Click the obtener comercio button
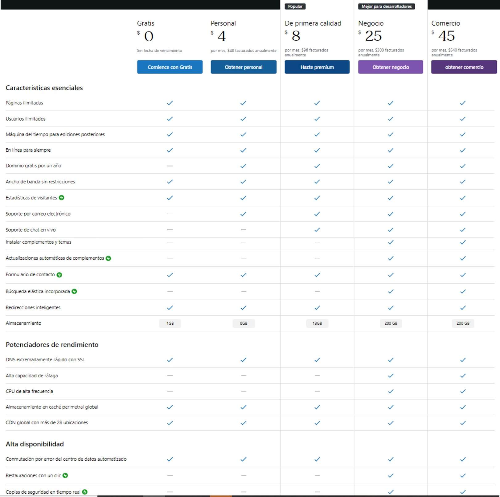The width and height of the screenshot is (500, 497). (x=464, y=67)
